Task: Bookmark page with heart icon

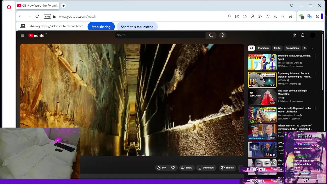Action: (267, 16)
